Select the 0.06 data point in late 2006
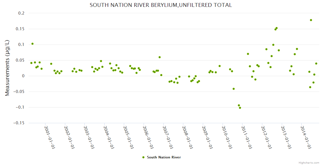This screenshot has width=322, height=165. point(160,57)
